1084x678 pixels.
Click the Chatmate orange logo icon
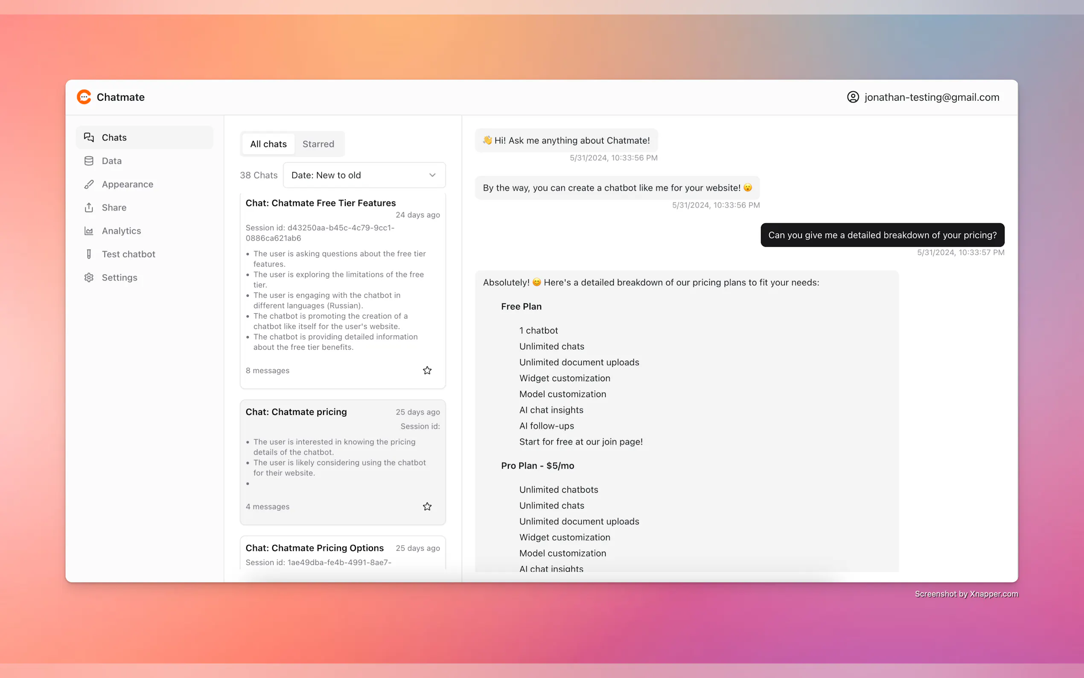point(84,97)
